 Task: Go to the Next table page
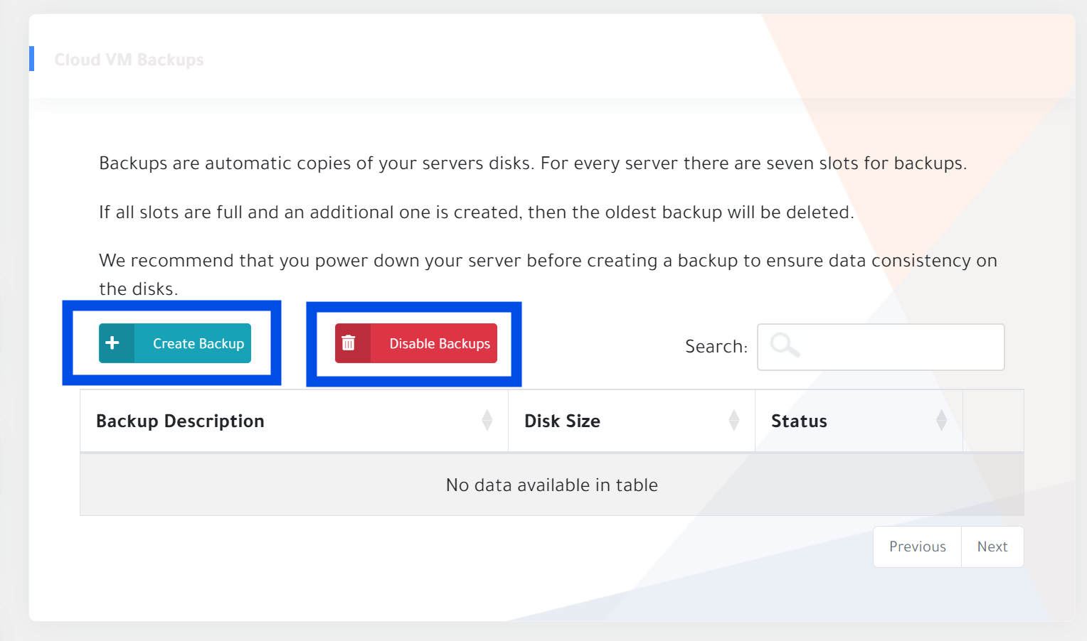tap(992, 546)
